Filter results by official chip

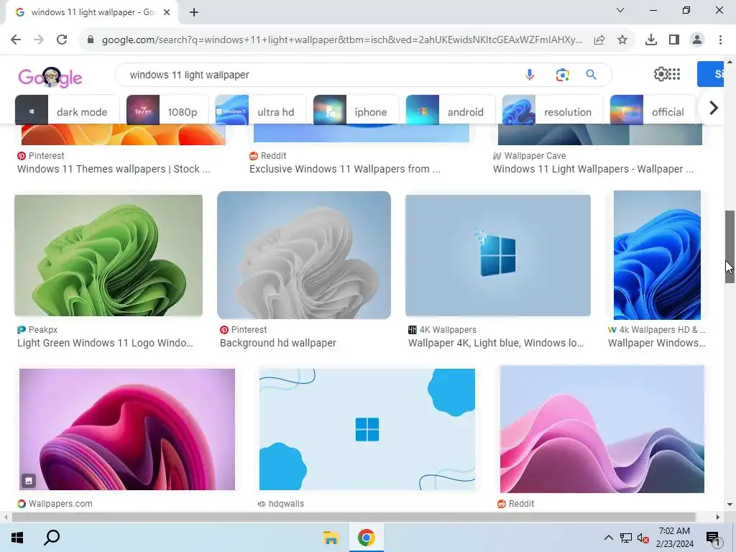(x=653, y=110)
